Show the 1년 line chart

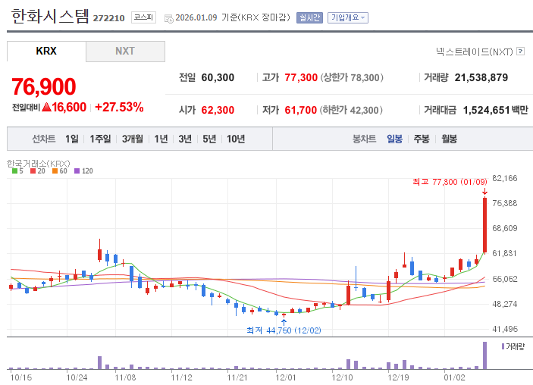pyautogui.click(x=161, y=139)
